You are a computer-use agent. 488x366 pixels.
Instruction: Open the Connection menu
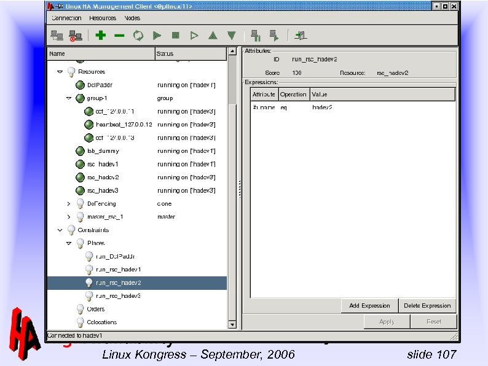[66, 18]
